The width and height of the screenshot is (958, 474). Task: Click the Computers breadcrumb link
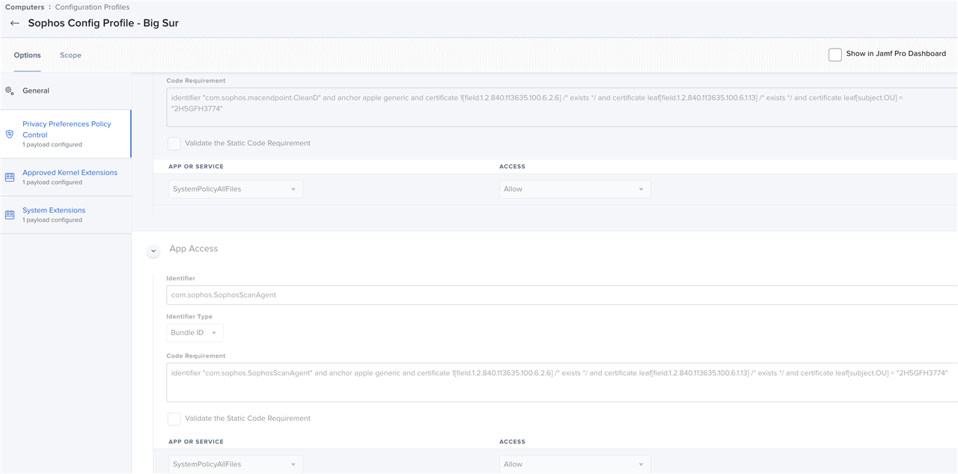pyautogui.click(x=25, y=7)
